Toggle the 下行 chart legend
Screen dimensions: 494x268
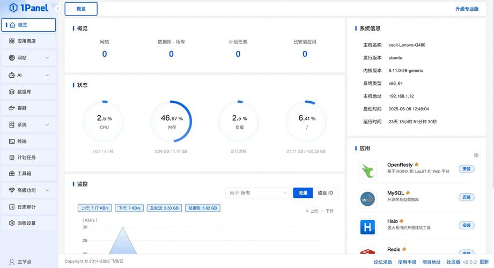click(x=327, y=211)
